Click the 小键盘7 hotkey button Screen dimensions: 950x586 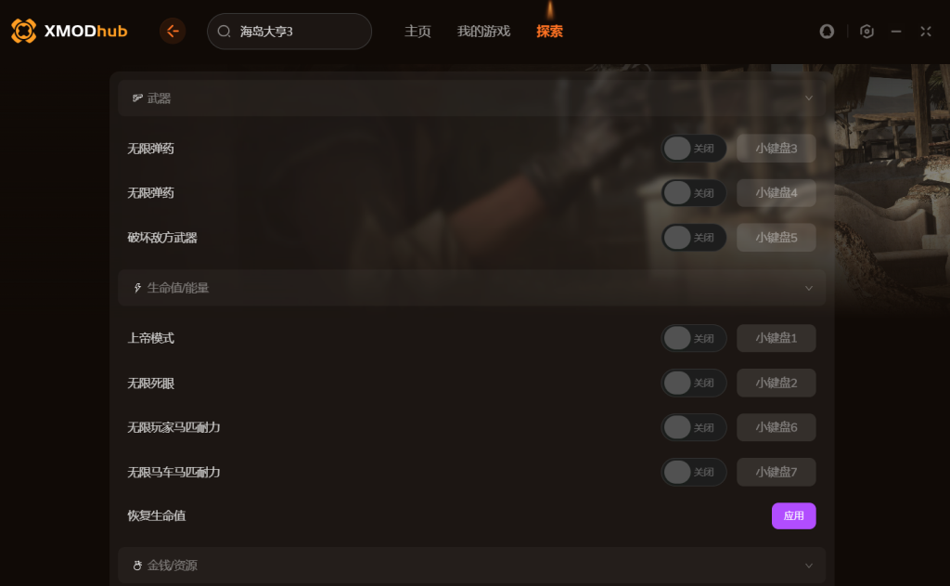point(777,472)
